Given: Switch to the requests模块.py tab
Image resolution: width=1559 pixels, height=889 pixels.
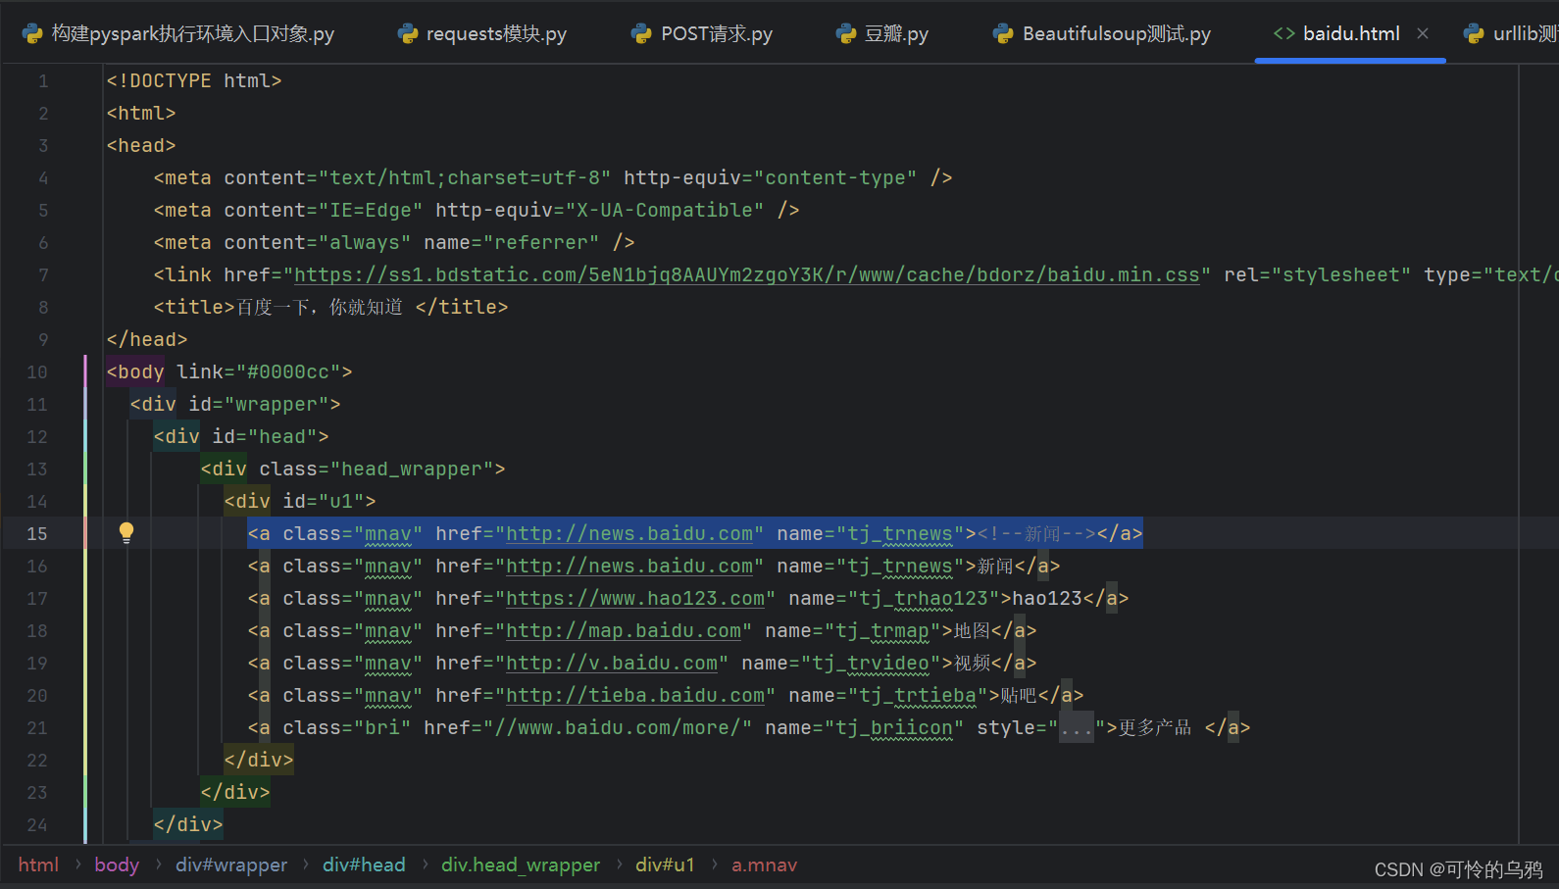Looking at the screenshot, I should [482, 34].
